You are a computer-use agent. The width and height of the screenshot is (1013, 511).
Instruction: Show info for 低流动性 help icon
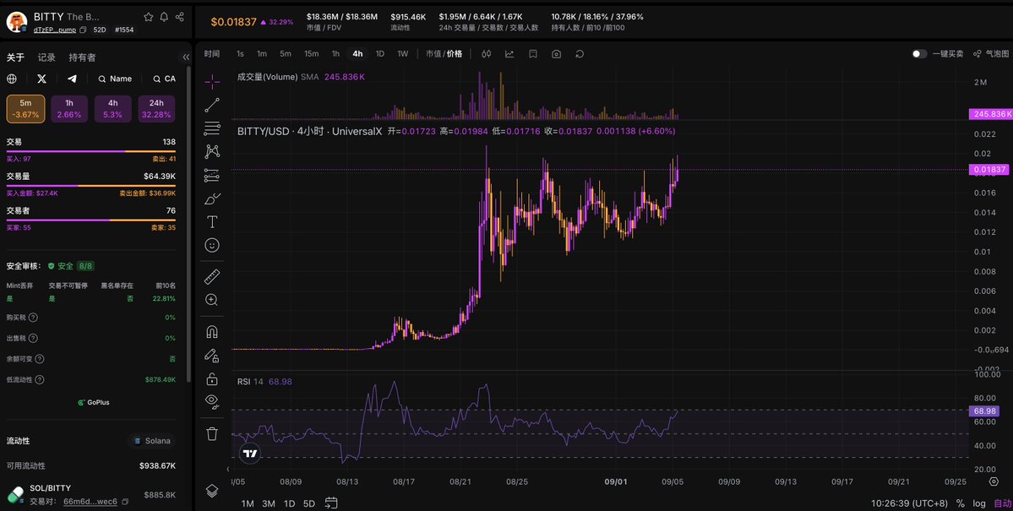[40, 380]
